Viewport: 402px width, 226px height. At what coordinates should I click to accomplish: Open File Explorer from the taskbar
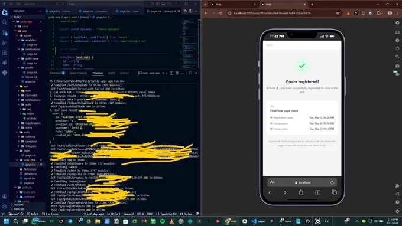[x=98, y=221]
